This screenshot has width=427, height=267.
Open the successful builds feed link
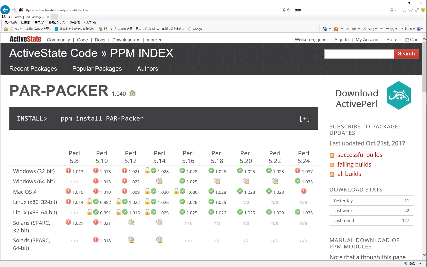coord(360,155)
